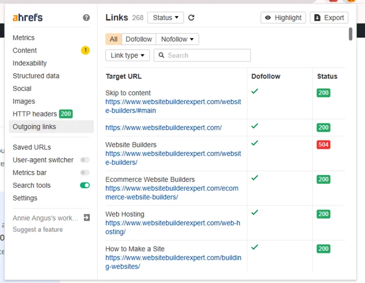Click the 200 status badge for Ecommerce Website Builders
This screenshot has height=283, width=365.
pos(323,179)
